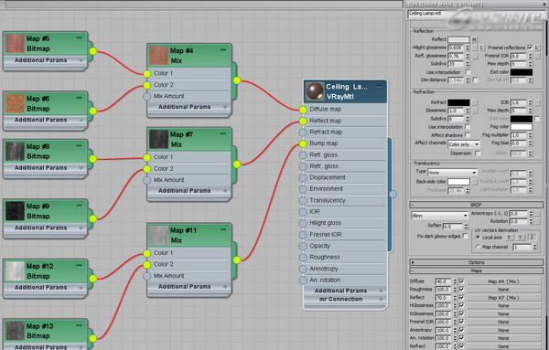The height and width of the screenshot is (350, 549).
Task: Click Map #7 Mix output socket
Action: (237, 164)
